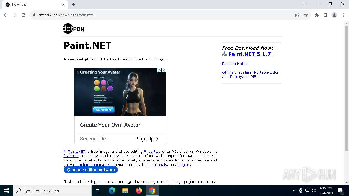
Task: Click the Chrome taskbar icon
Action: point(152,191)
